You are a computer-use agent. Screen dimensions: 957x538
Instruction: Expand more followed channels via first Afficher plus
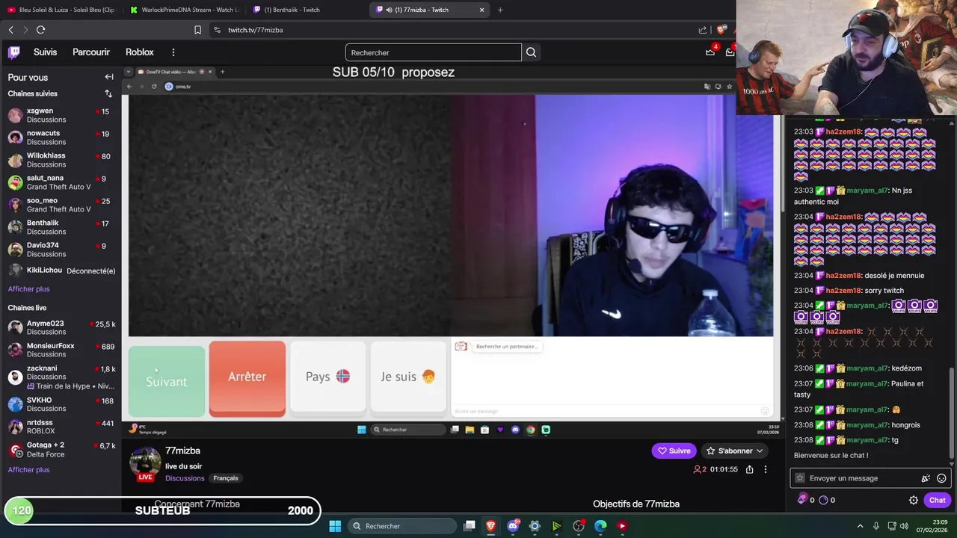pyautogui.click(x=28, y=289)
